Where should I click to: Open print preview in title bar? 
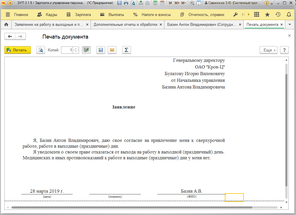click(x=133, y=3)
